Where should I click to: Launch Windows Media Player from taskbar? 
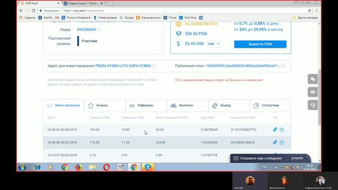[x=51, y=167]
